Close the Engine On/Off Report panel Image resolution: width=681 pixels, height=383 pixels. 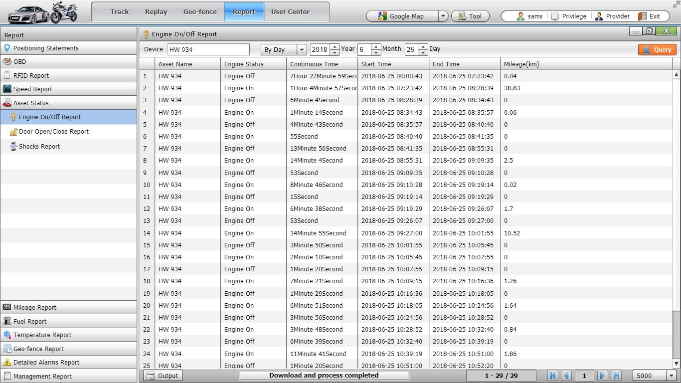pos(667,31)
